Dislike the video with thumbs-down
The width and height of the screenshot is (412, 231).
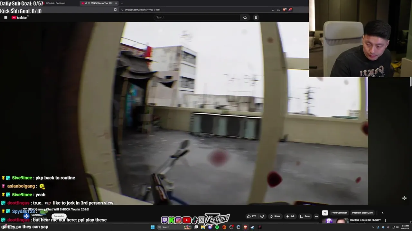coord(262,216)
